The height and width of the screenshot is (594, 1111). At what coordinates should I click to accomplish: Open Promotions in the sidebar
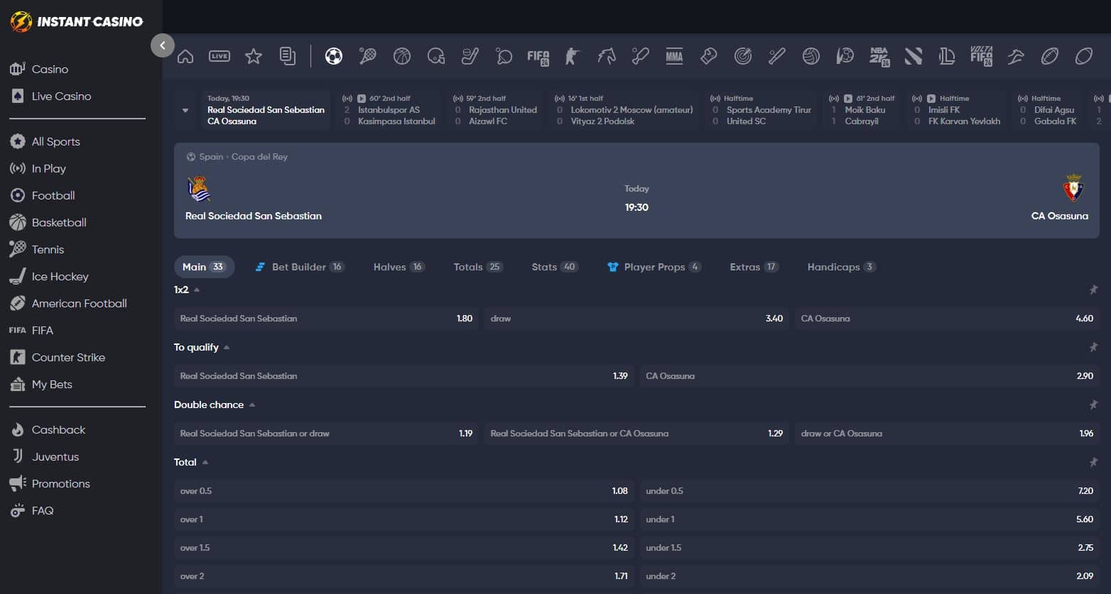(x=60, y=483)
